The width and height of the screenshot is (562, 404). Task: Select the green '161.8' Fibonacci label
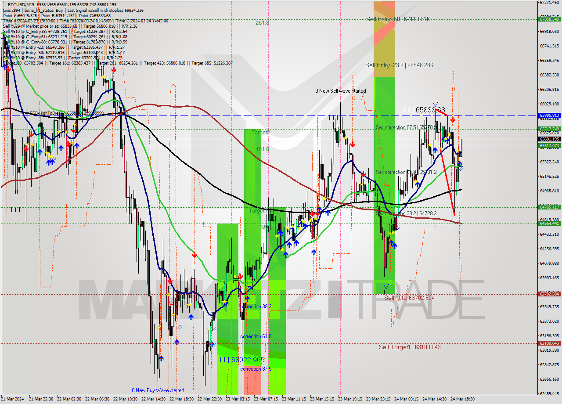pyautogui.click(x=262, y=149)
